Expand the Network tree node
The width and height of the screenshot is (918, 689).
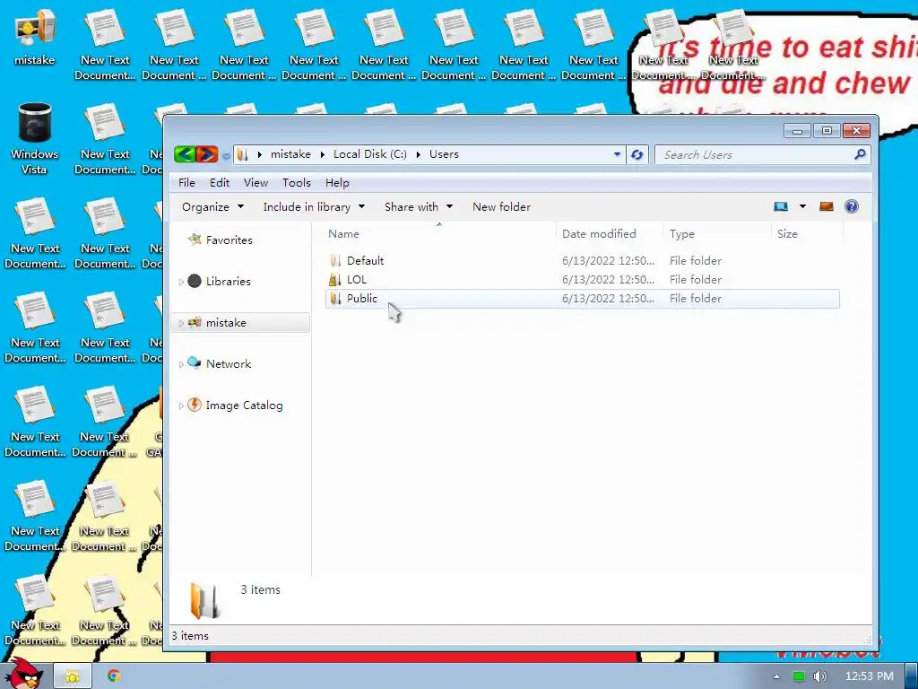click(181, 364)
